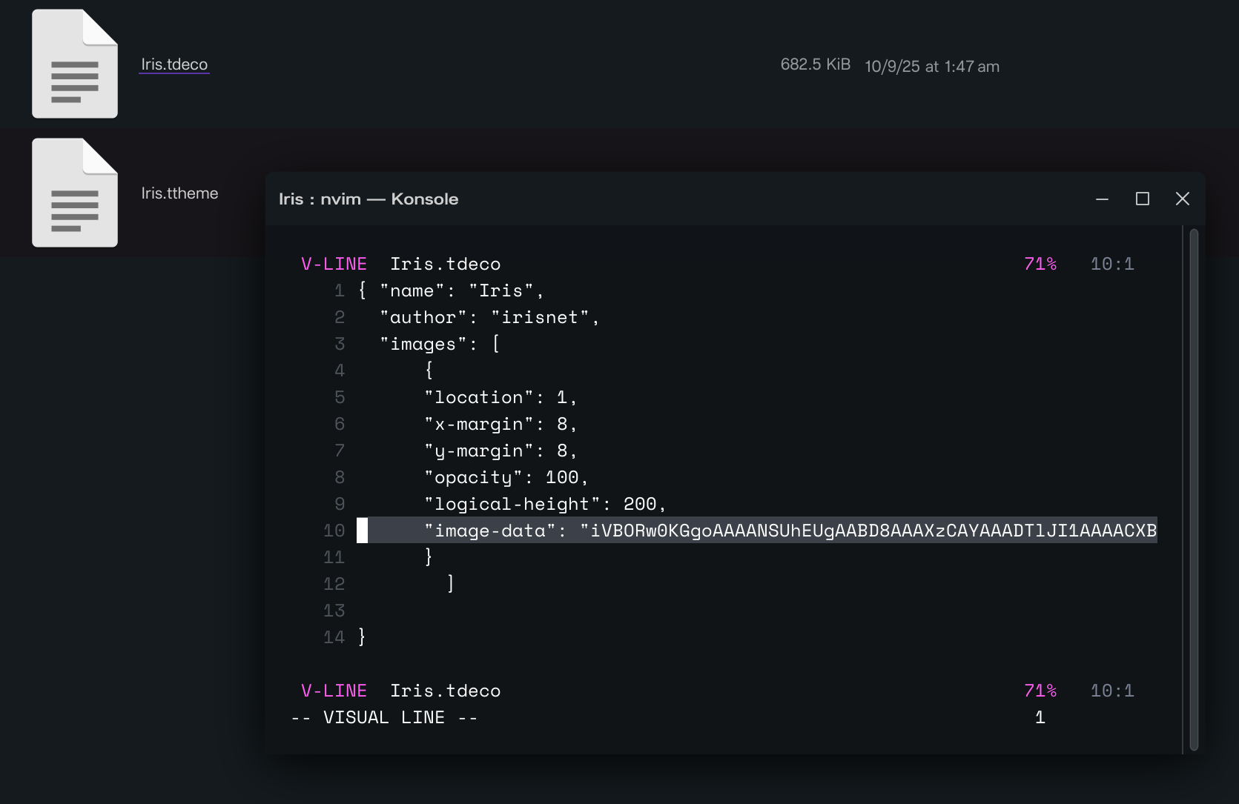Click the Konsole window title text
1239x804 pixels.
click(x=369, y=199)
